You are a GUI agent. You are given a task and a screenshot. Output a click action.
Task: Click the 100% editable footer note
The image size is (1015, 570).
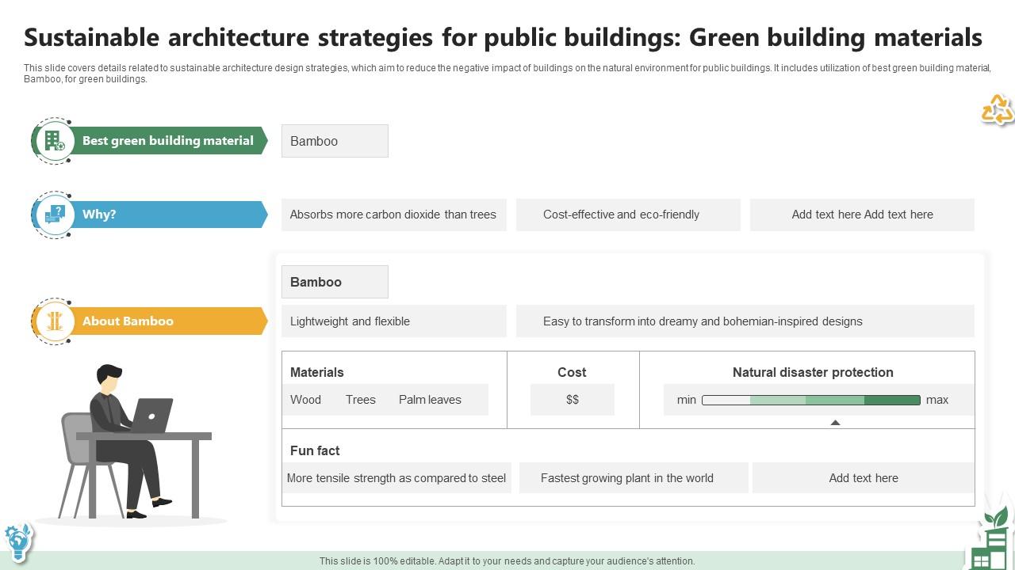tap(507, 560)
